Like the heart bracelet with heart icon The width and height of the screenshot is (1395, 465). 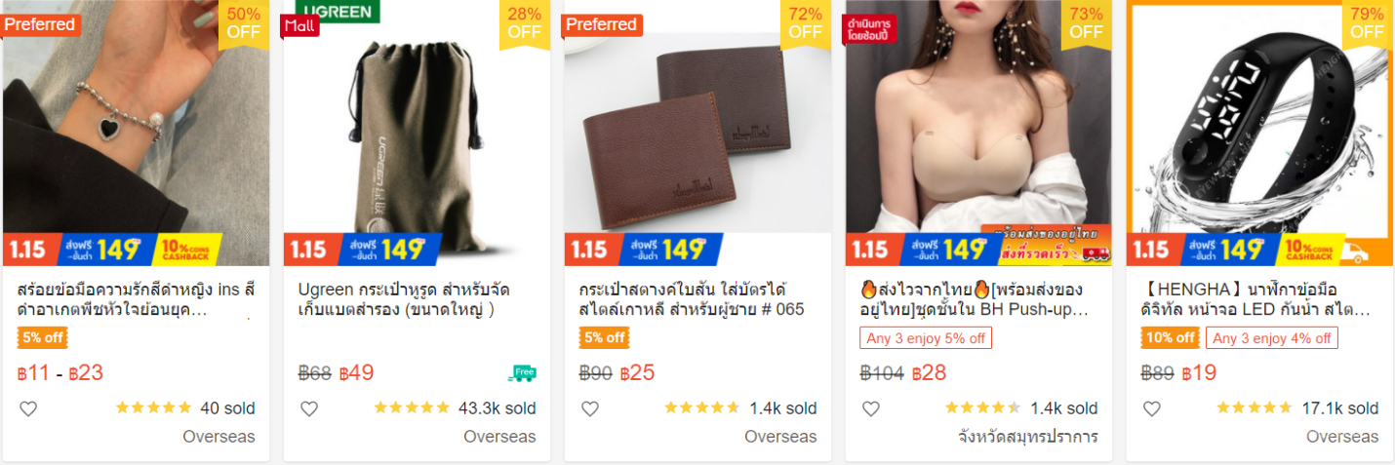pos(28,408)
